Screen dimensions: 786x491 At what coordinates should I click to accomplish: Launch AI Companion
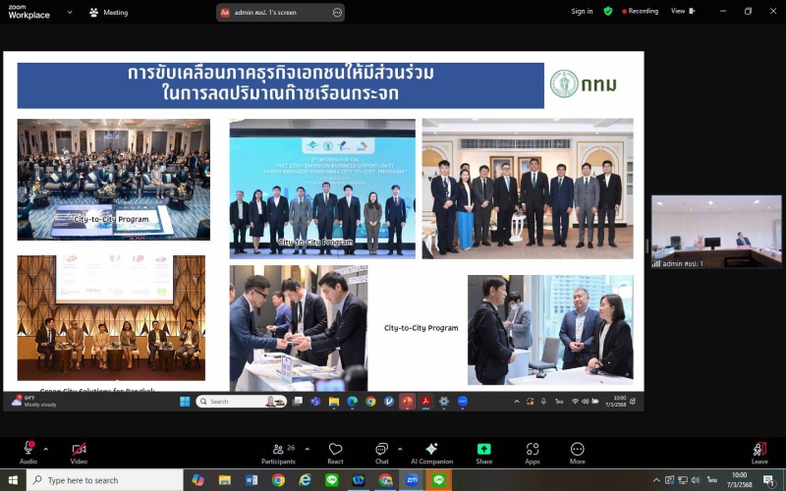431,451
